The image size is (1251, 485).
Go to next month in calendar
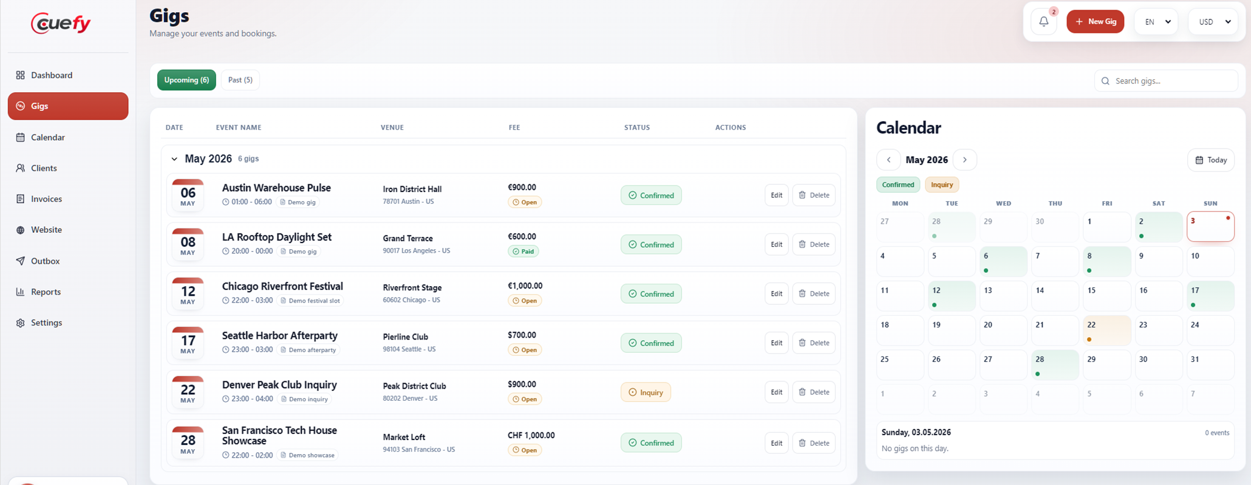(965, 160)
